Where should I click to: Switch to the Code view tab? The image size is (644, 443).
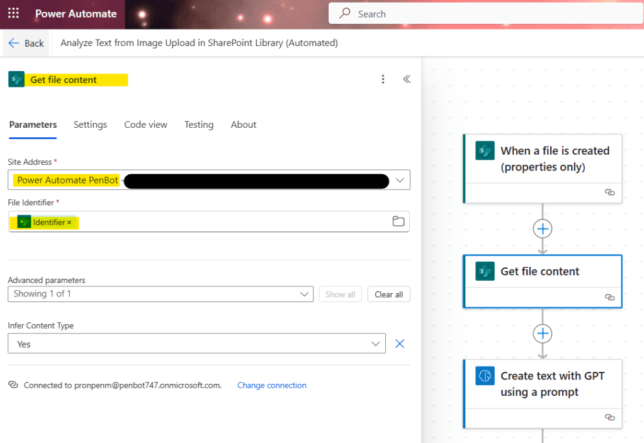pos(145,125)
